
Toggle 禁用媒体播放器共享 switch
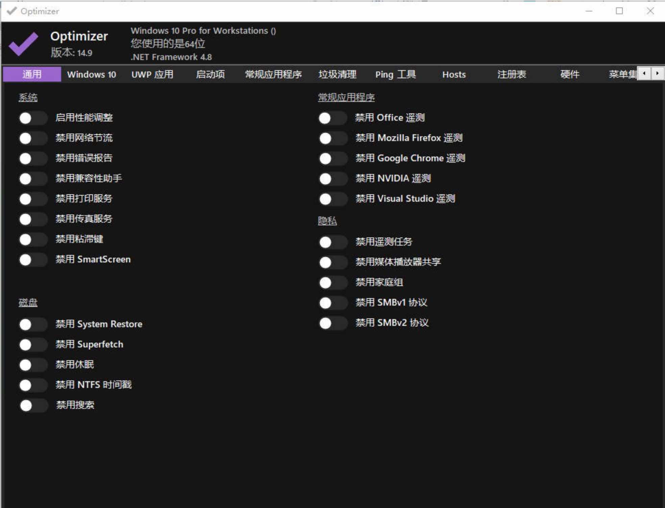tap(333, 262)
